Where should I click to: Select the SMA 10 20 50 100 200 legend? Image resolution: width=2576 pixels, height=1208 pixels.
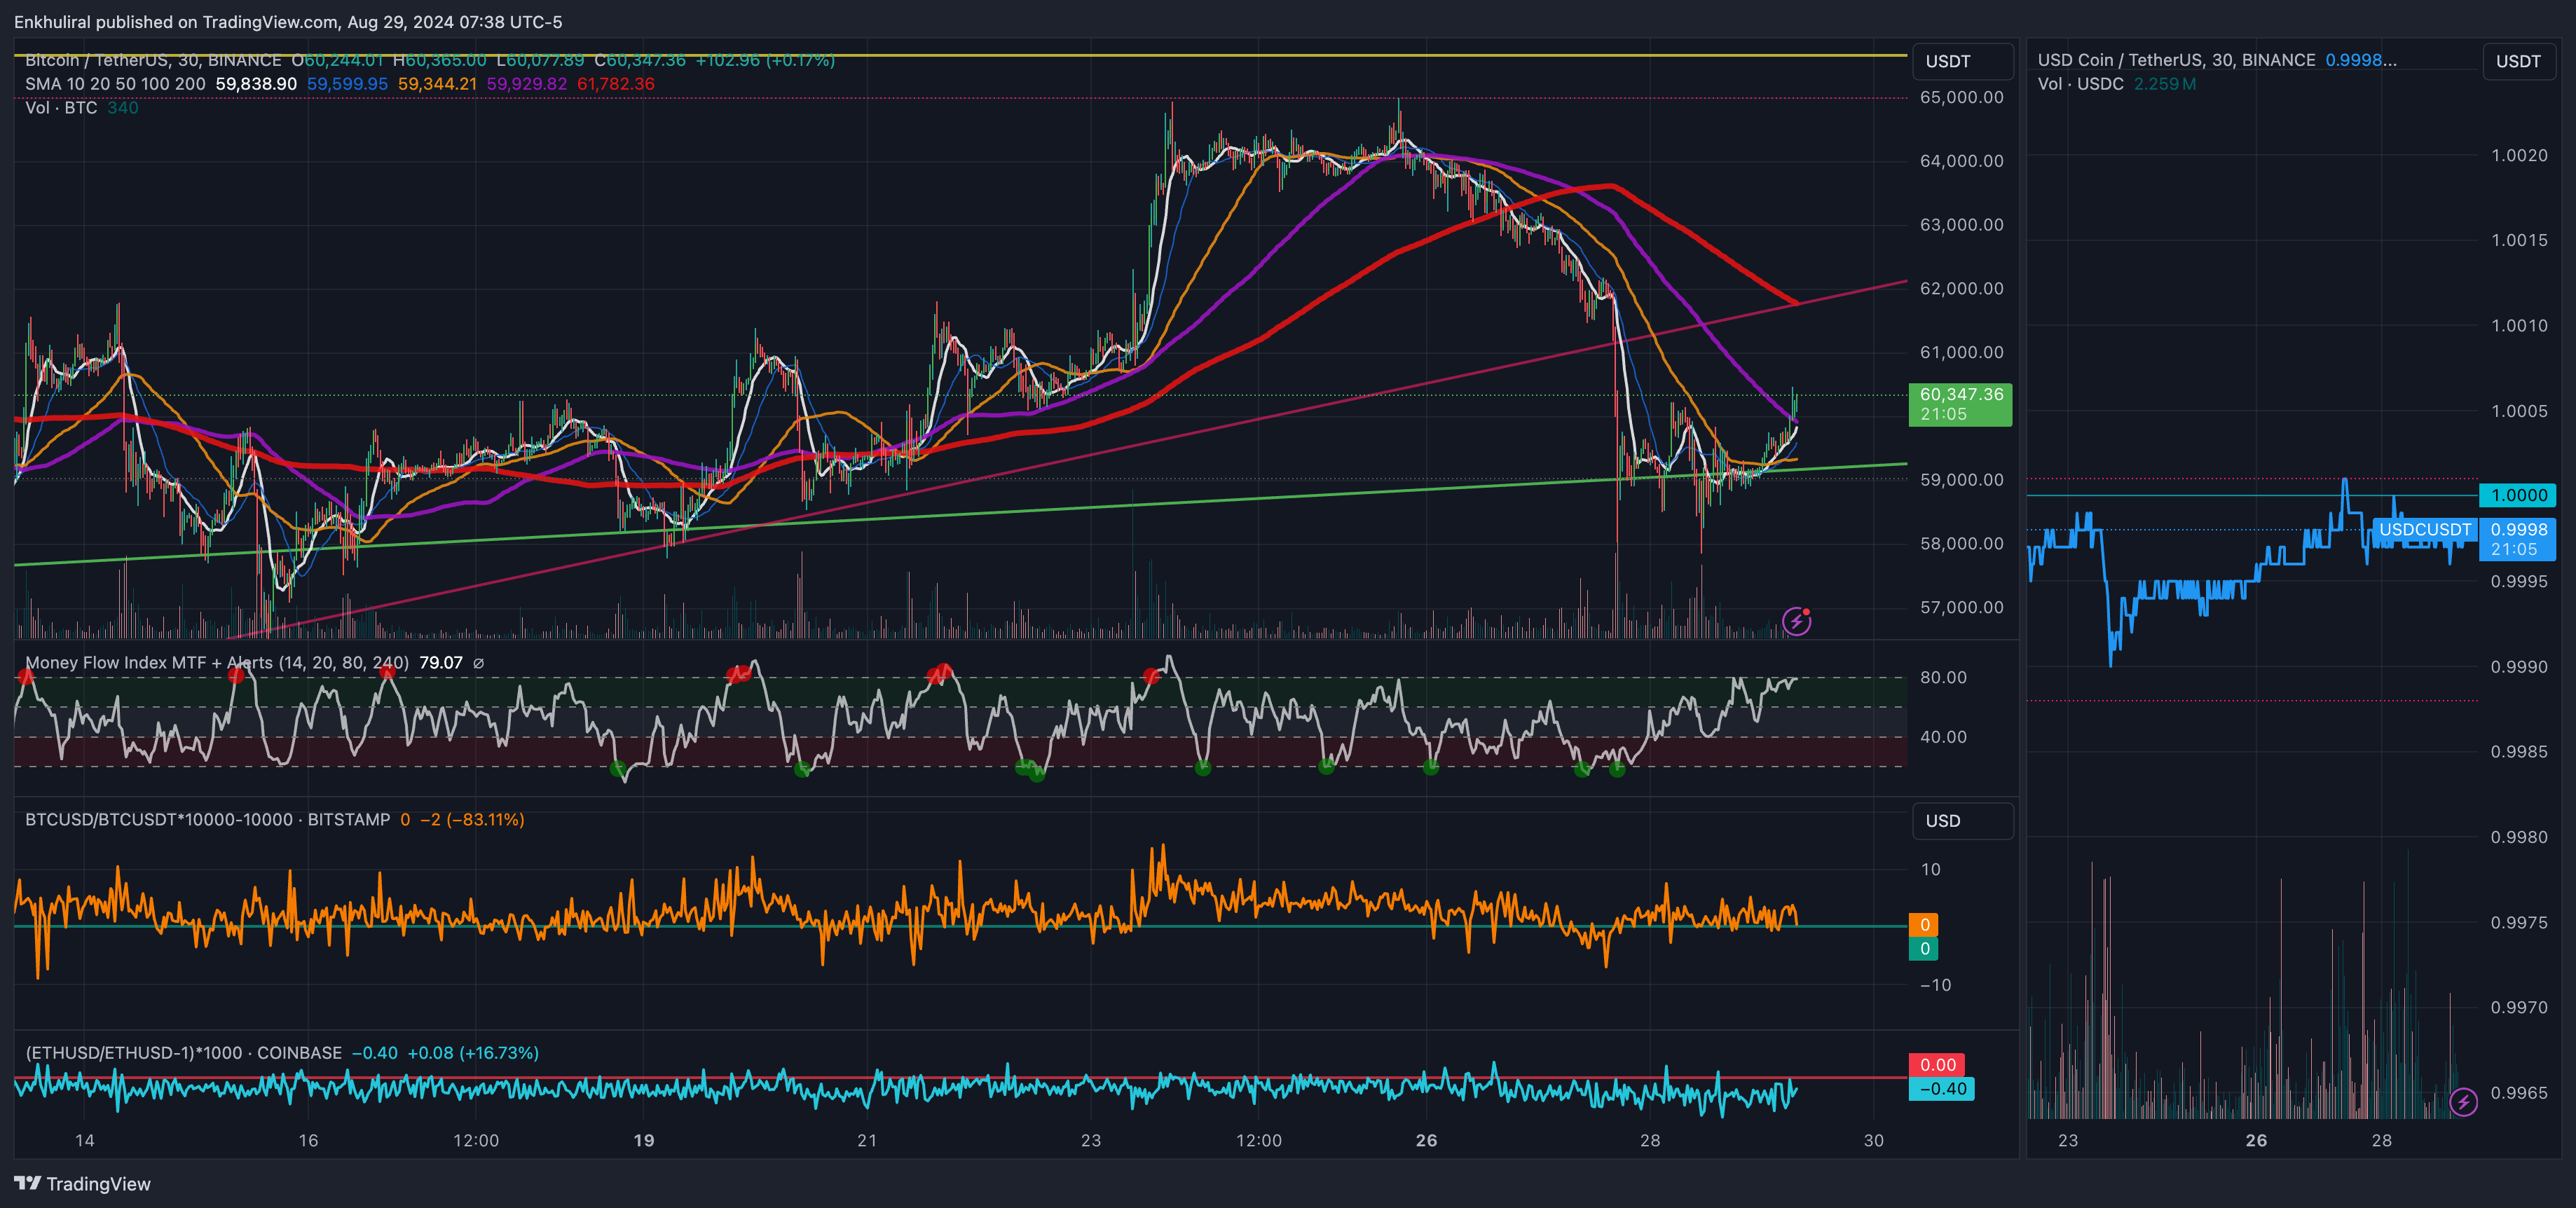click(x=115, y=84)
